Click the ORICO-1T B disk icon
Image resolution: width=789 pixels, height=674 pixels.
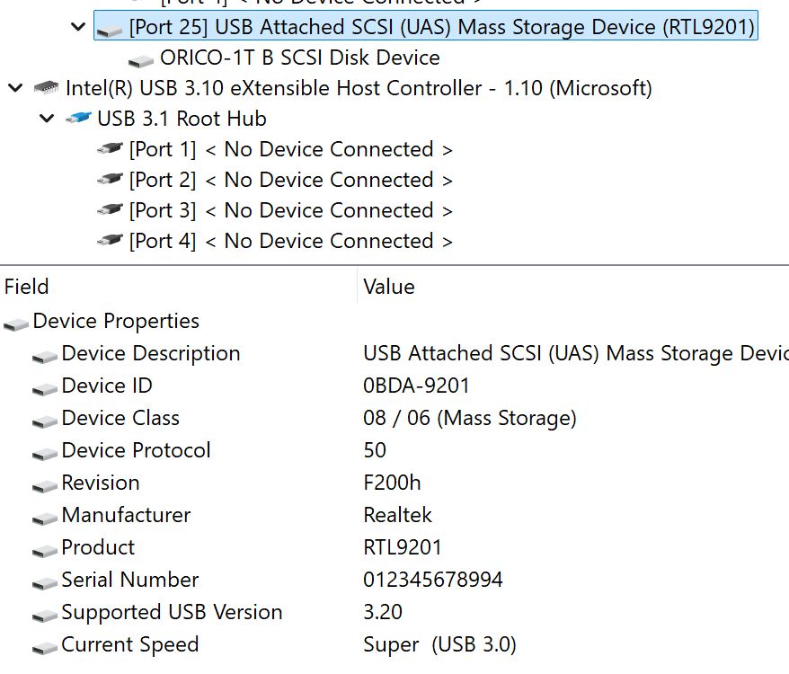(141, 59)
